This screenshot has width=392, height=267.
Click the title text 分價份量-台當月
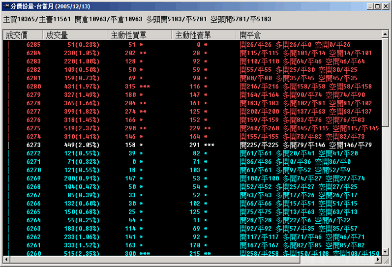coord(32,6)
